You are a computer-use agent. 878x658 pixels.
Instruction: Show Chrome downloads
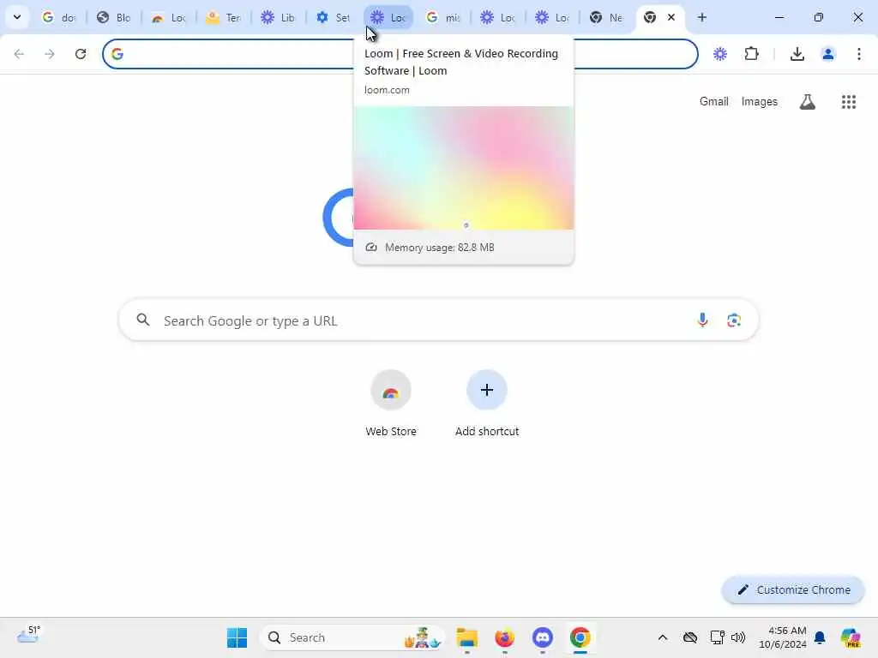797,54
